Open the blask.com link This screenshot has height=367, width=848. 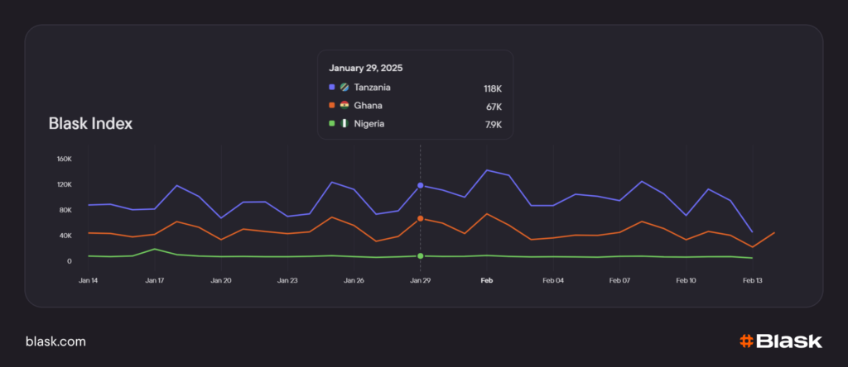click(55, 341)
